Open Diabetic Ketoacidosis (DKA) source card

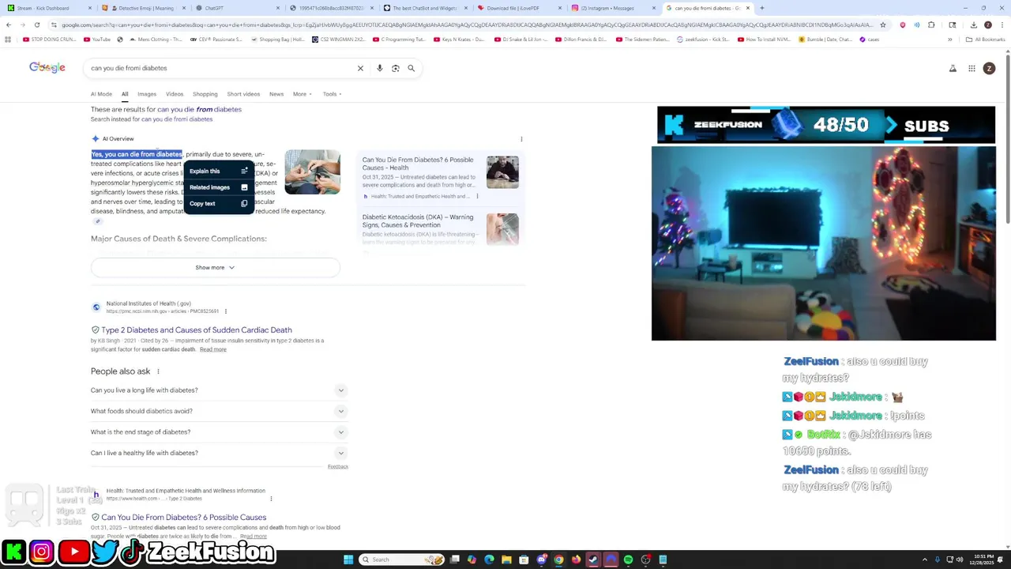(x=440, y=229)
